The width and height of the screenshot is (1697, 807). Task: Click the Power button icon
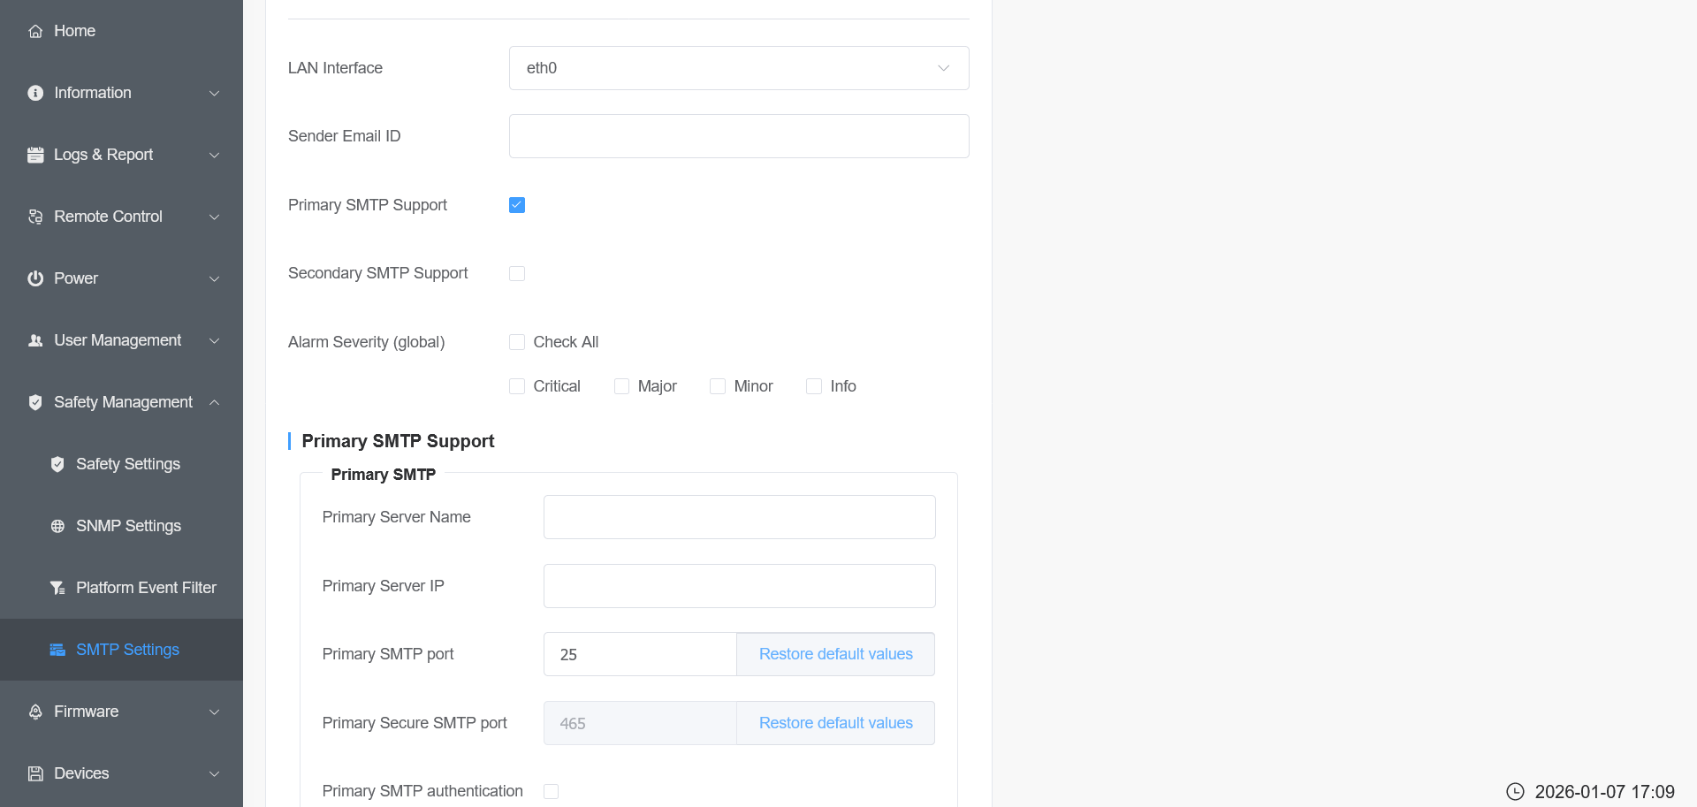click(35, 278)
